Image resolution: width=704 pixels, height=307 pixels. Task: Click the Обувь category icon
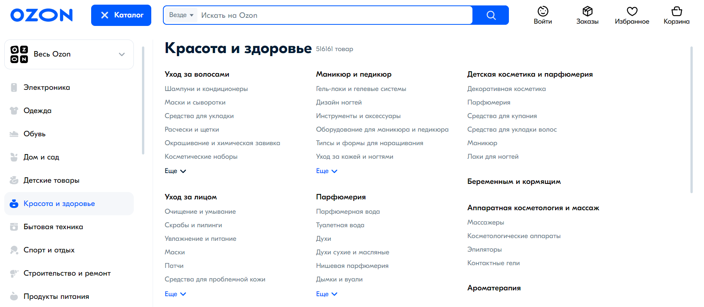14,134
